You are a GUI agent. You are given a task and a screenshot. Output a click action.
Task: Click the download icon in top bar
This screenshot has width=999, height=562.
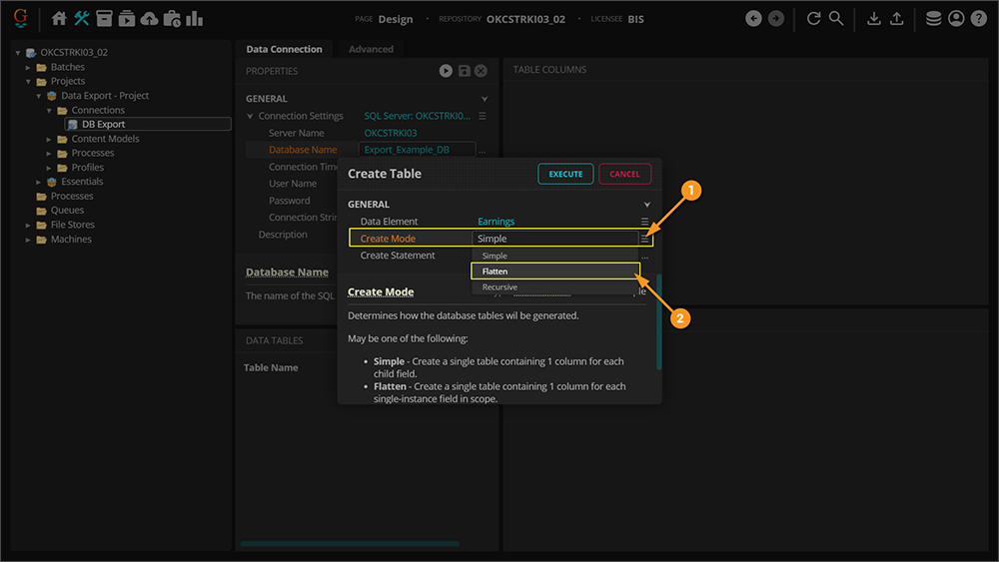click(874, 19)
